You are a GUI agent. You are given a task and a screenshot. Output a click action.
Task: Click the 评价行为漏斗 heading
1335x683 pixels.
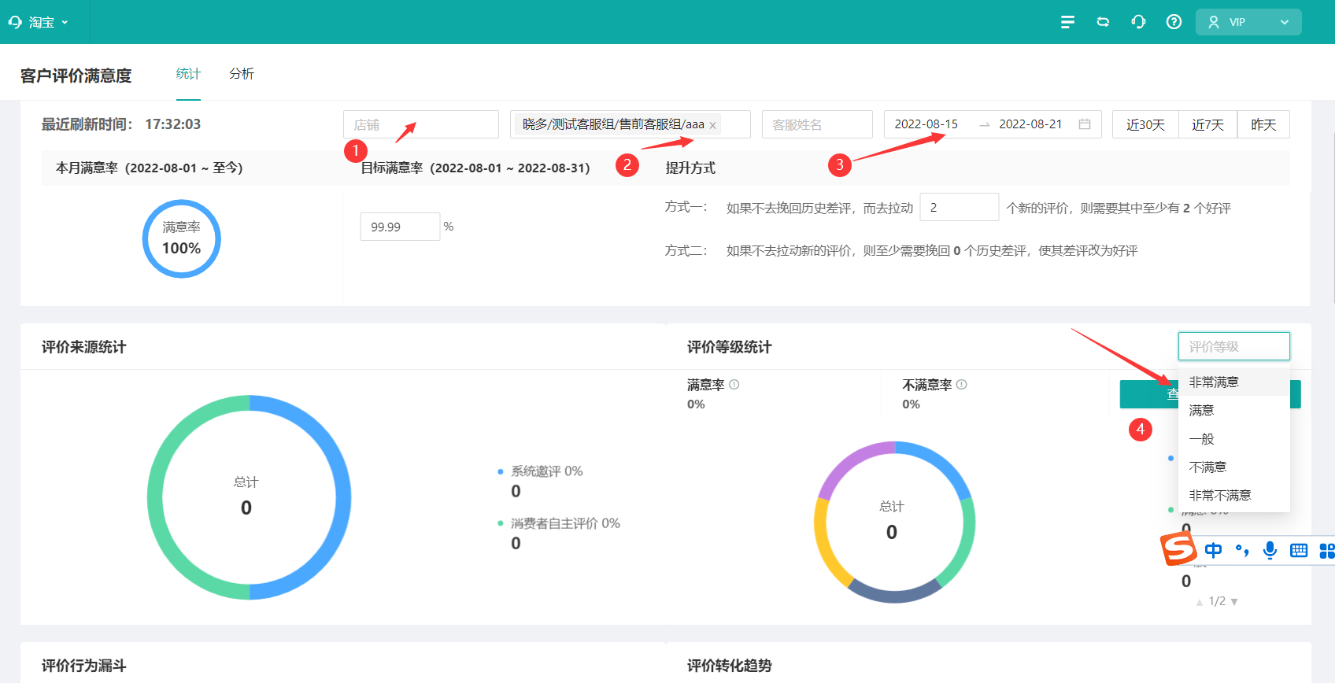pos(84,666)
